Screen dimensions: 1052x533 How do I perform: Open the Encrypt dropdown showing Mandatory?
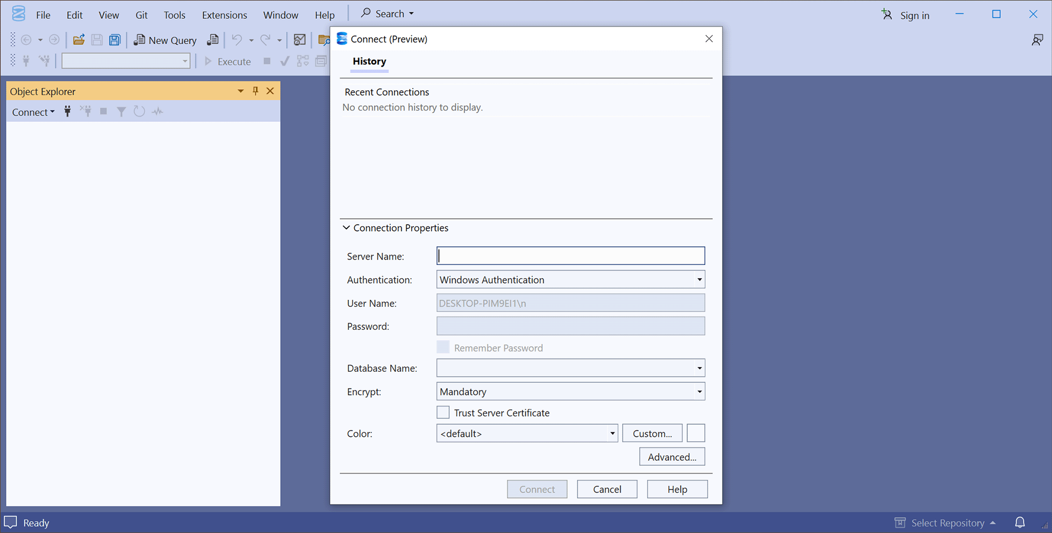coord(570,392)
